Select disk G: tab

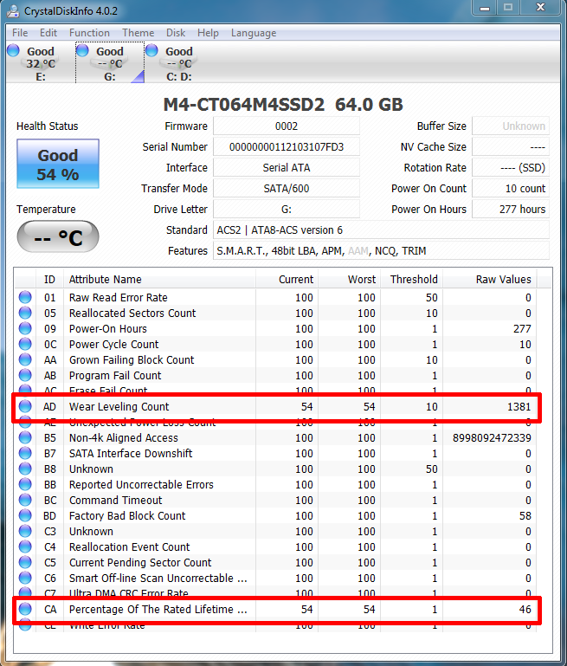point(110,63)
